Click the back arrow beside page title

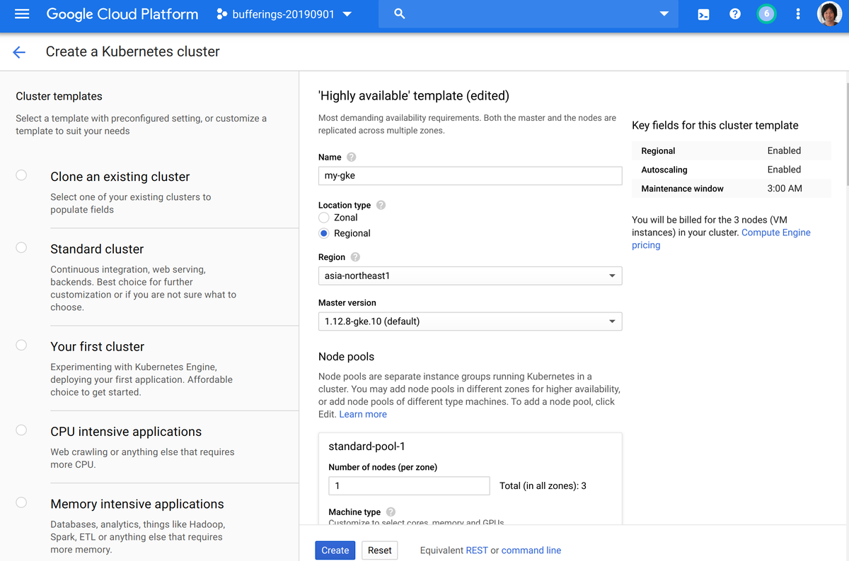pyautogui.click(x=19, y=52)
